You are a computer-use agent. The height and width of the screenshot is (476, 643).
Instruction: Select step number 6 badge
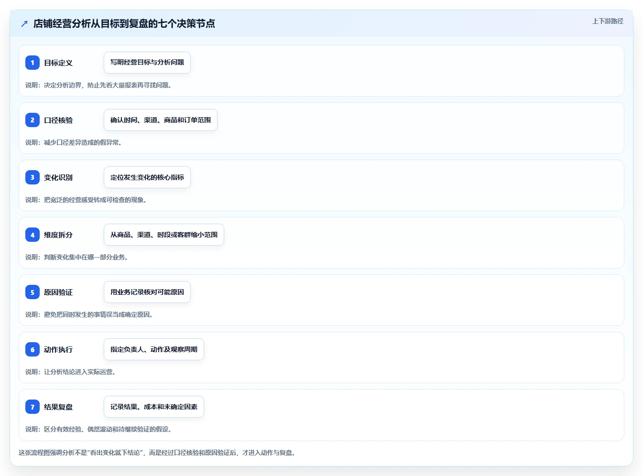pos(33,349)
